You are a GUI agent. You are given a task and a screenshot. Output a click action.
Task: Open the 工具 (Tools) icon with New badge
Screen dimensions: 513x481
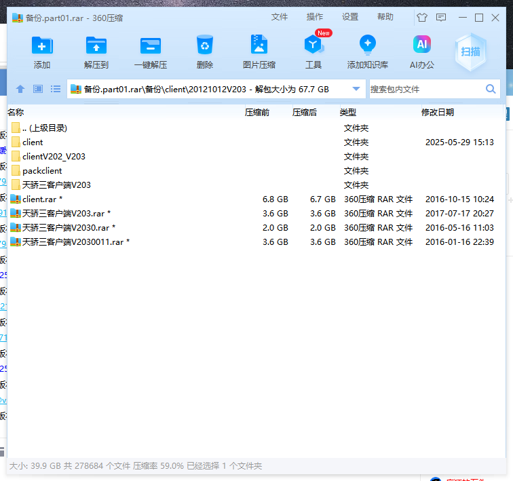click(313, 44)
